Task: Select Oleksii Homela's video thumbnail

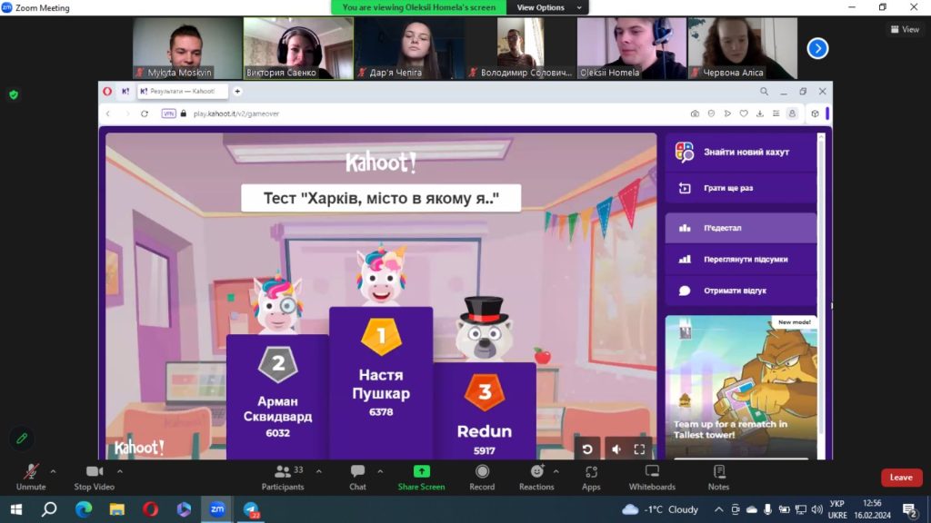Action: pyautogui.click(x=631, y=48)
